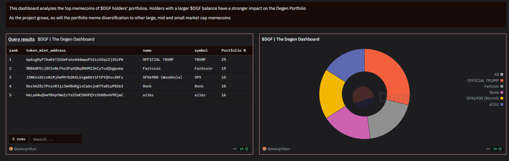509x161 pixels.
Task: Select the Bonk token address cell
Action: coord(75,86)
